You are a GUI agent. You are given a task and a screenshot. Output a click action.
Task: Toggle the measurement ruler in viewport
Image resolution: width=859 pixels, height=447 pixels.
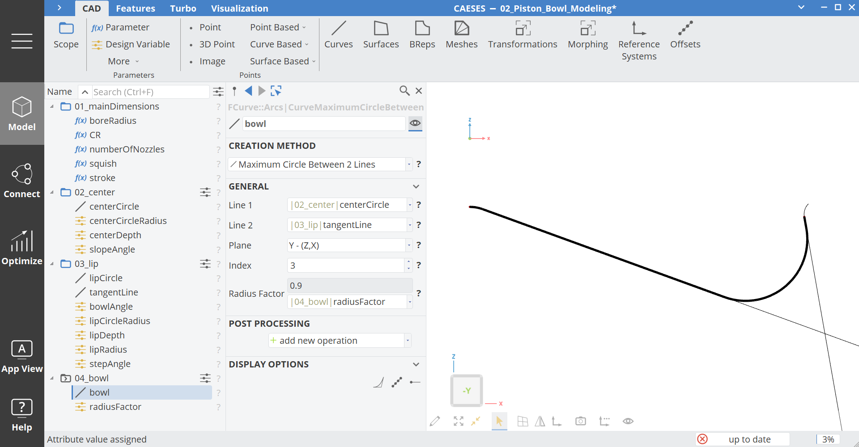point(604,421)
